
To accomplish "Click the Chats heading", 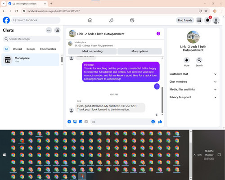I will pyautogui.click(x=9, y=30).
